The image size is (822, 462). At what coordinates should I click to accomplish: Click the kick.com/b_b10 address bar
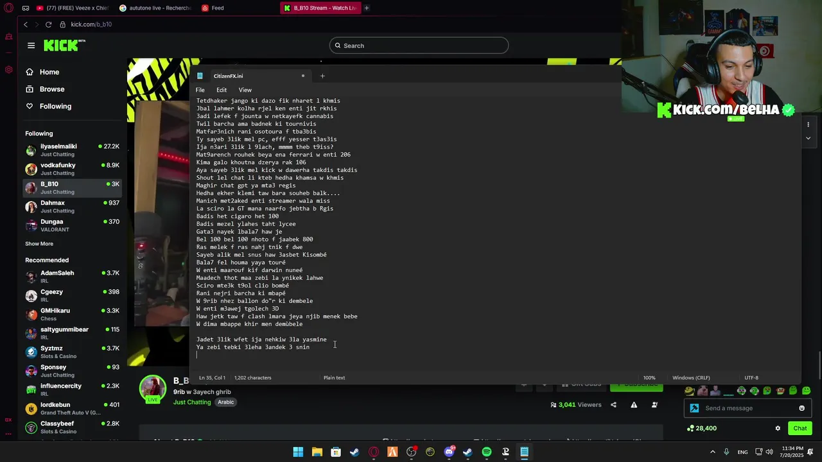point(92,24)
